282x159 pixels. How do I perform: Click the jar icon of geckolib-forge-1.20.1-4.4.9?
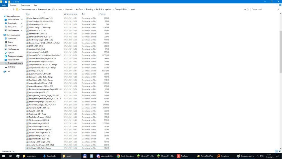[27, 136]
